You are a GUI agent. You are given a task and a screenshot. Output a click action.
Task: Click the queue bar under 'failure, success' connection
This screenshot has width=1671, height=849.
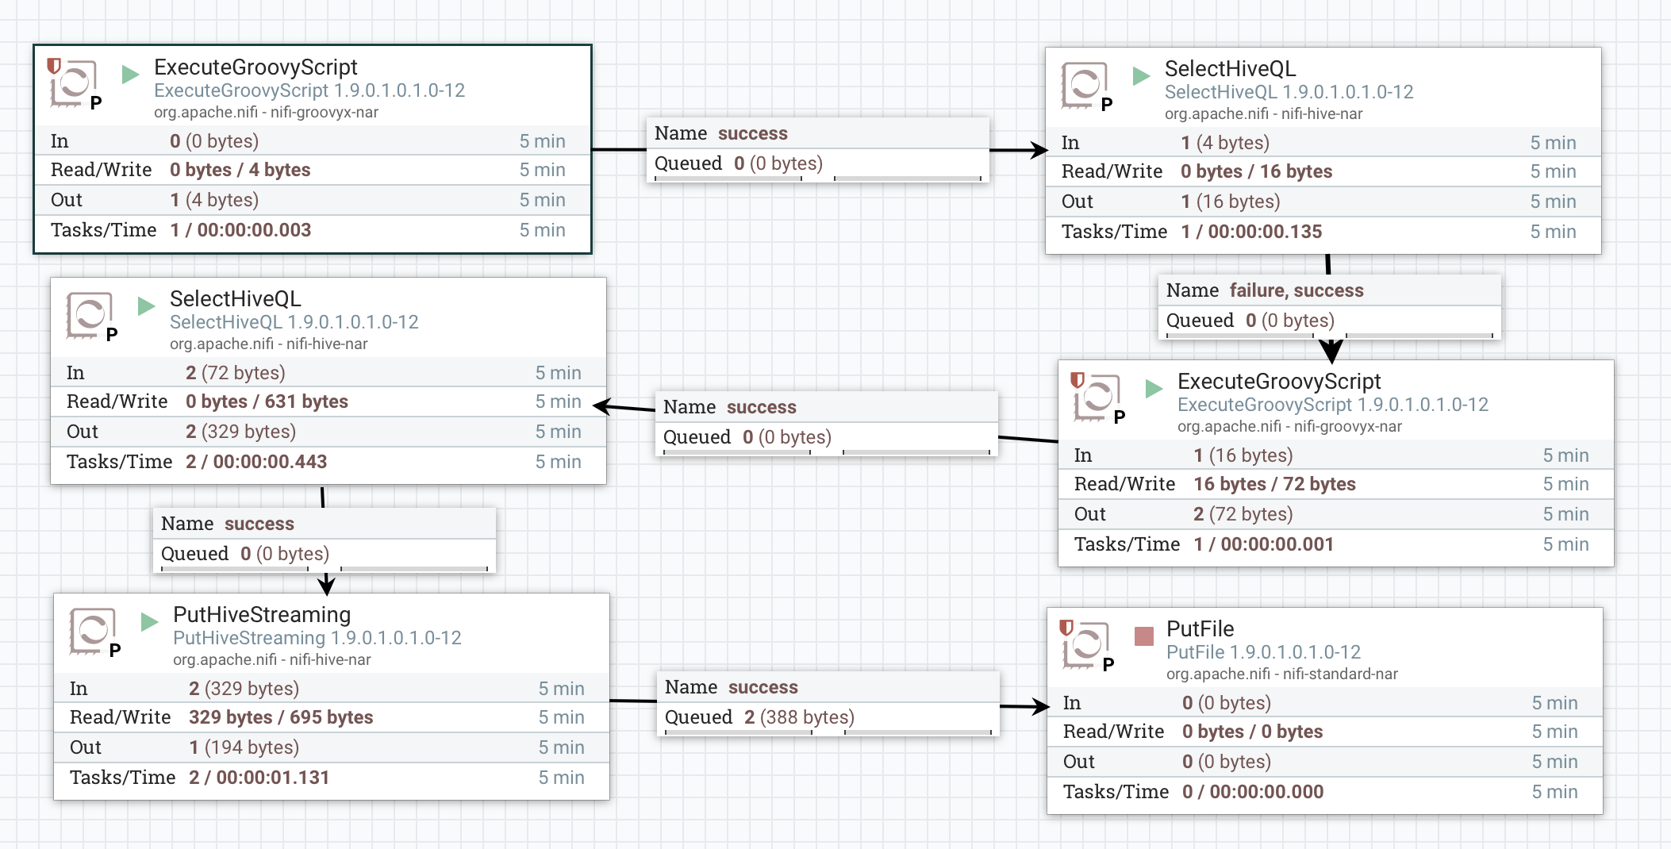(x=1330, y=335)
